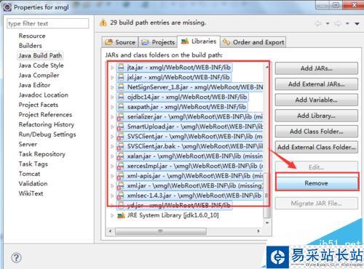Select Builders in the properties tree
364x269 pixels.
[31, 46]
